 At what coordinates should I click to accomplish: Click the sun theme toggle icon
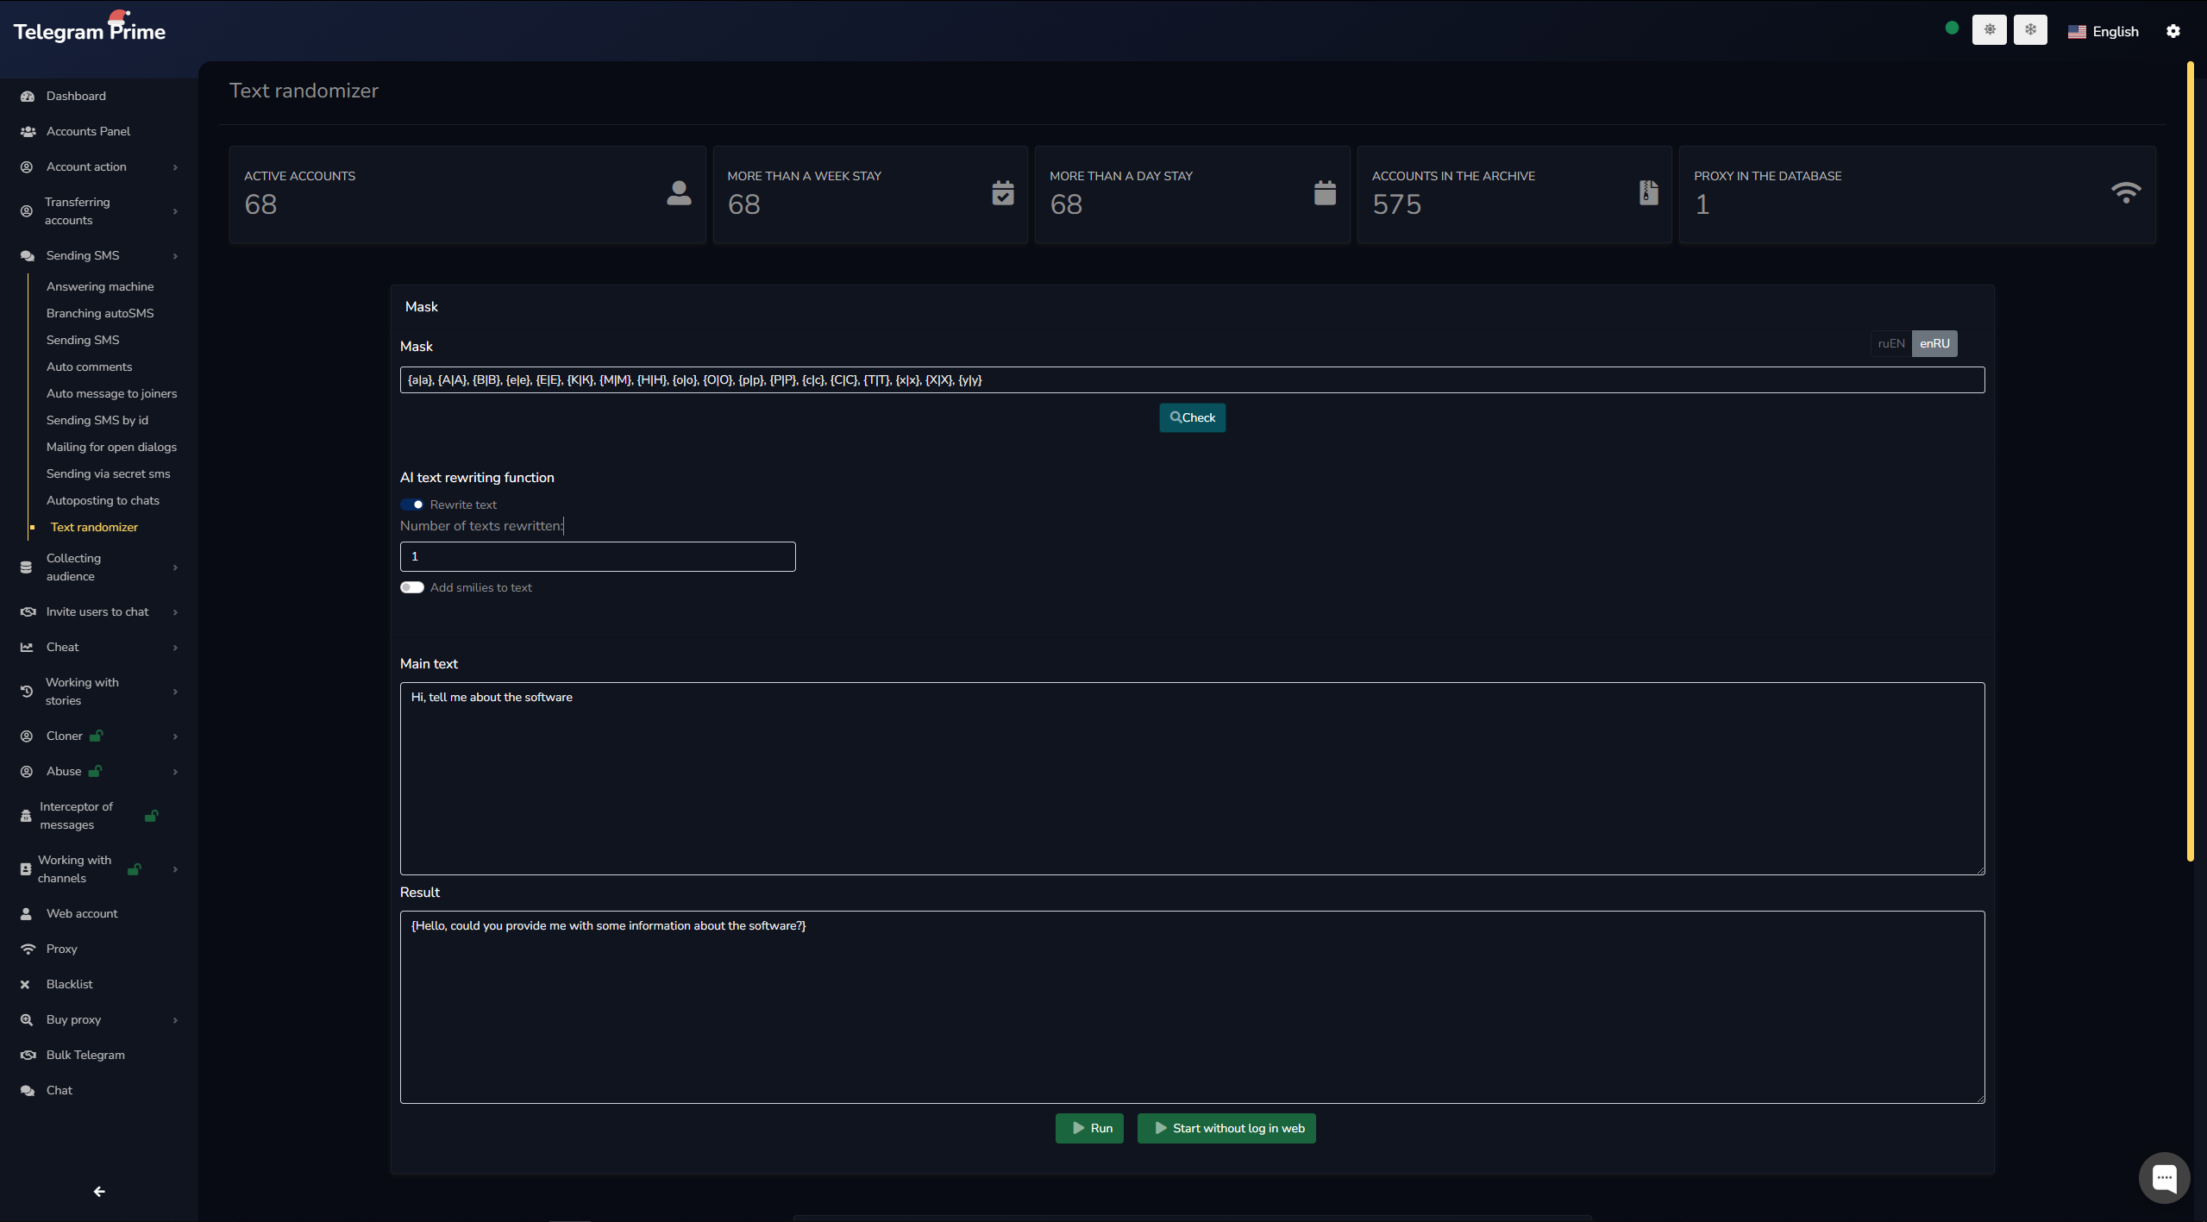[1989, 30]
